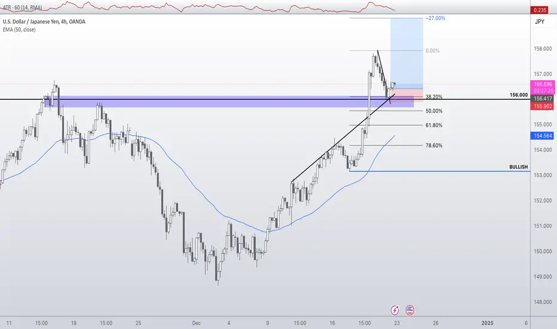
Task: Select the BULLISH horizontal line label
Action: [x=519, y=167]
